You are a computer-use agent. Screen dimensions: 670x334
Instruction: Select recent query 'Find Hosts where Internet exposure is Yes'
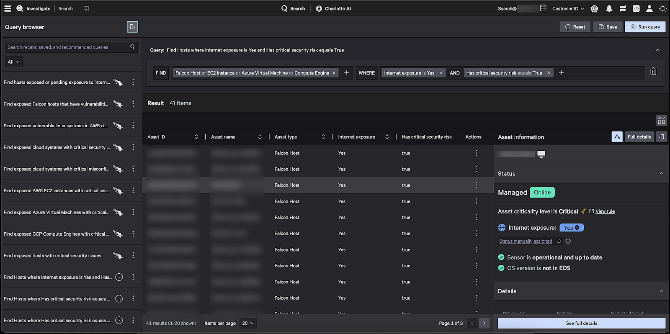pos(58,277)
